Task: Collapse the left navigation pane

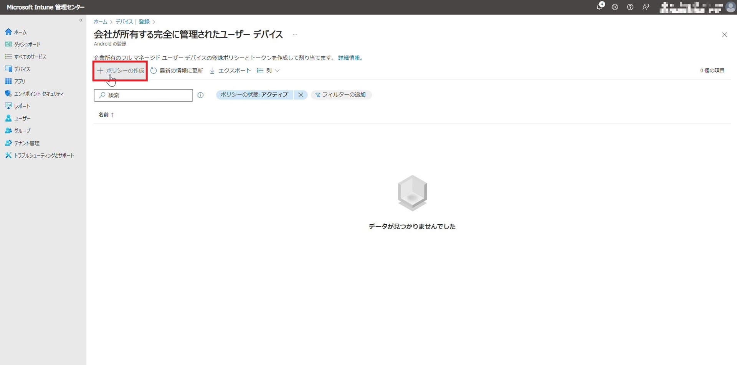Action: pyautogui.click(x=81, y=20)
